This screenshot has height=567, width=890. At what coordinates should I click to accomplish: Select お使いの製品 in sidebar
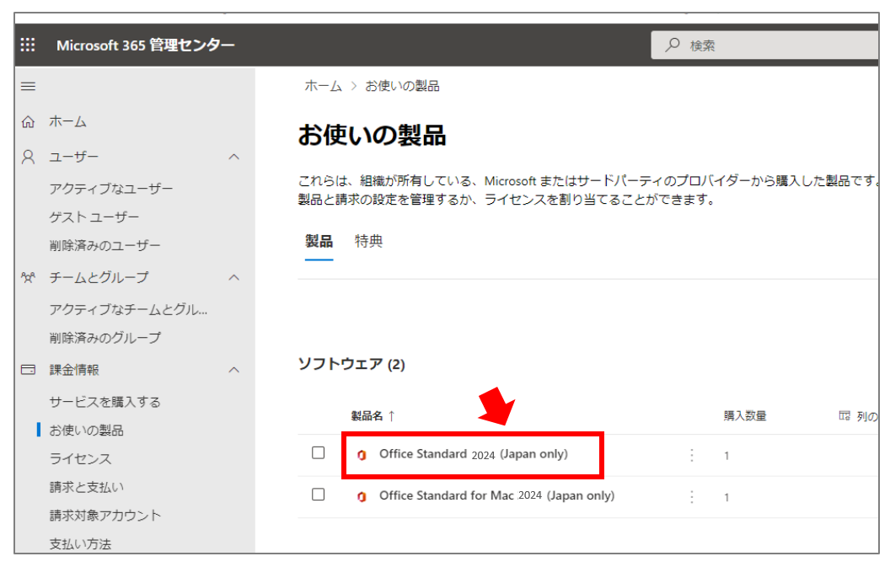(86, 431)
